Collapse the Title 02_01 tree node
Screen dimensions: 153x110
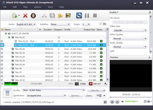tap(9, 37)
